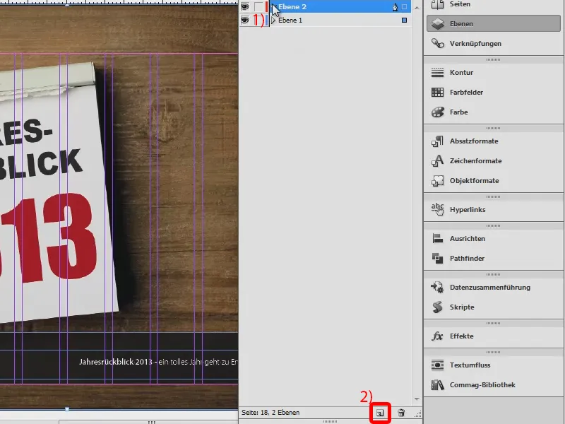The image size is (565, 424).
Task: Open Textumfluss by its label
Action: [470, 365]
